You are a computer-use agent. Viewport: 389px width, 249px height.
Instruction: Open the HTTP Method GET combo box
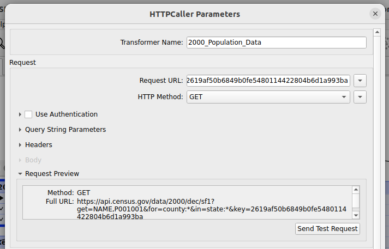coord(267,97)
